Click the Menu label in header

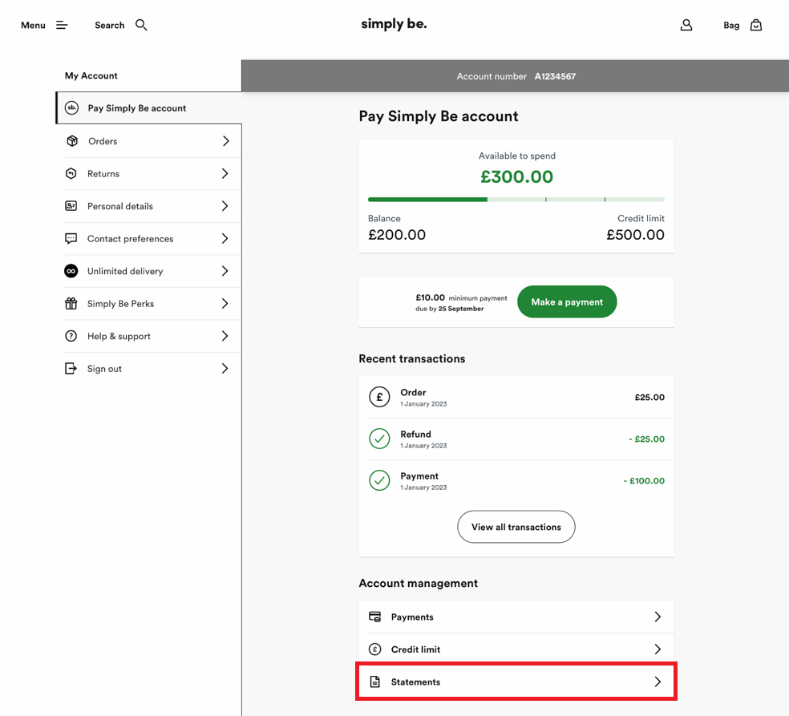click(33, 25)
